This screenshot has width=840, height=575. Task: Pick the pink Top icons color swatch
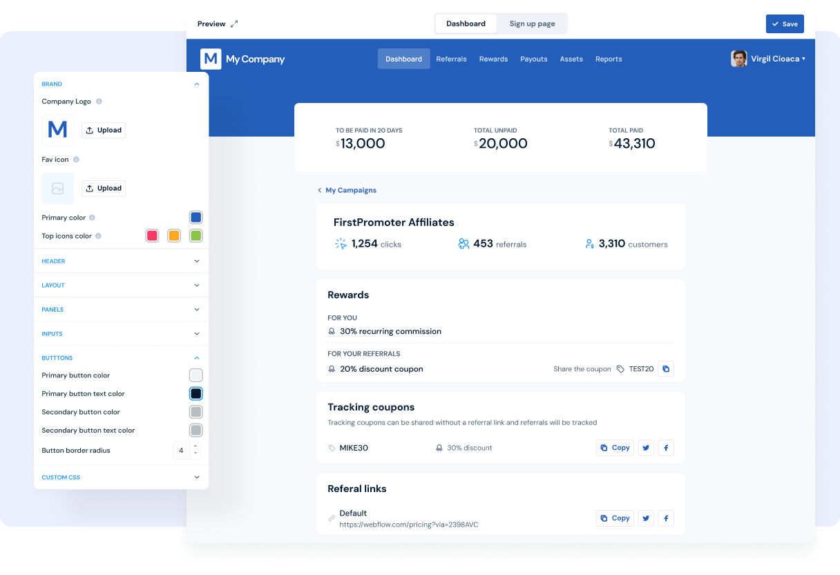click(153, 236)
